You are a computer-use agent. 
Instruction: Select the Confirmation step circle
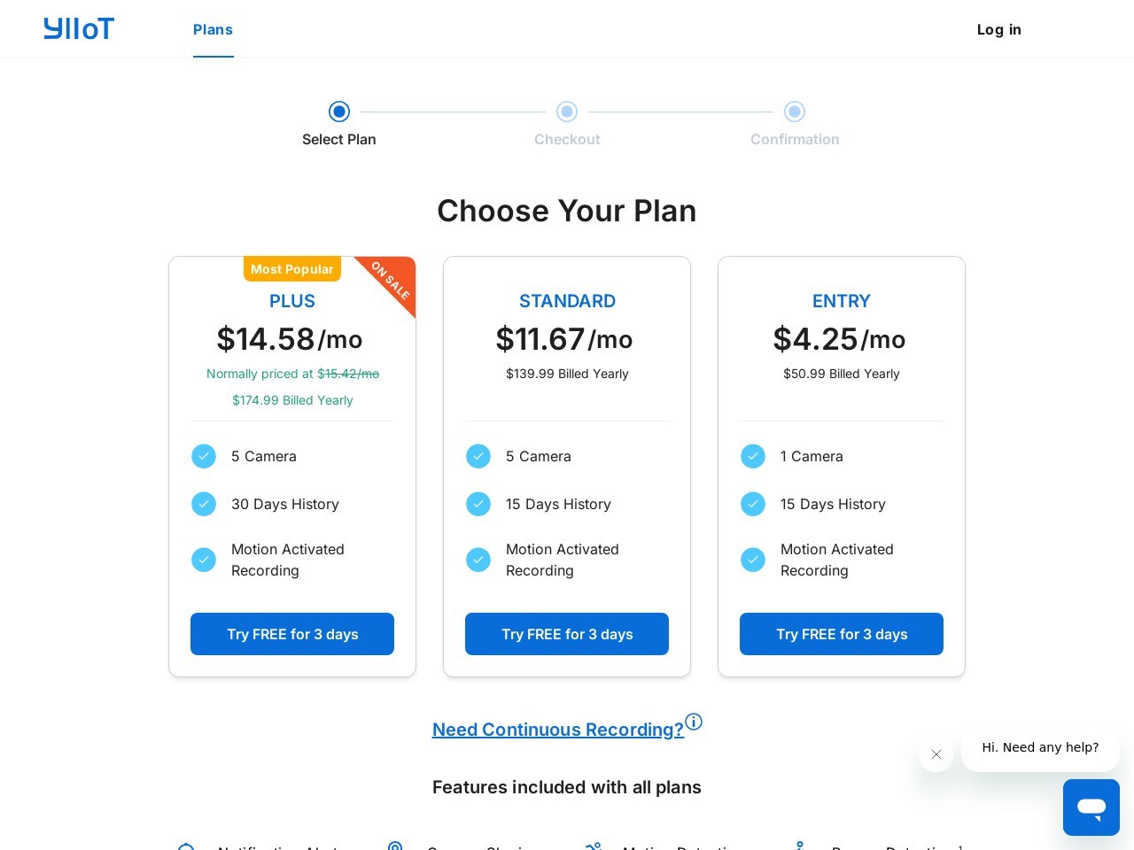click(x=795, y=112)
